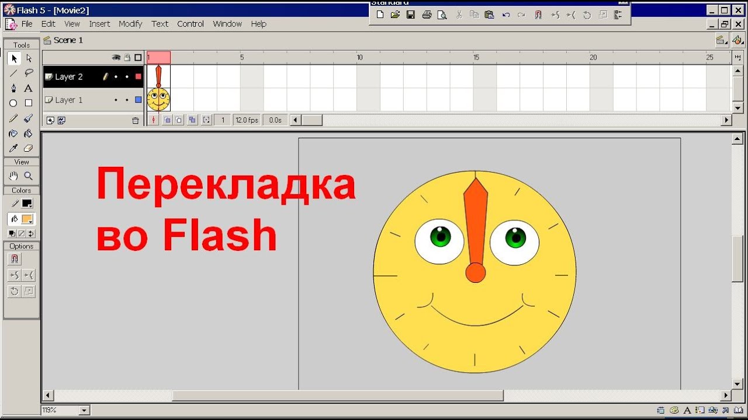Select the Subselect tool

click(29, 58)
